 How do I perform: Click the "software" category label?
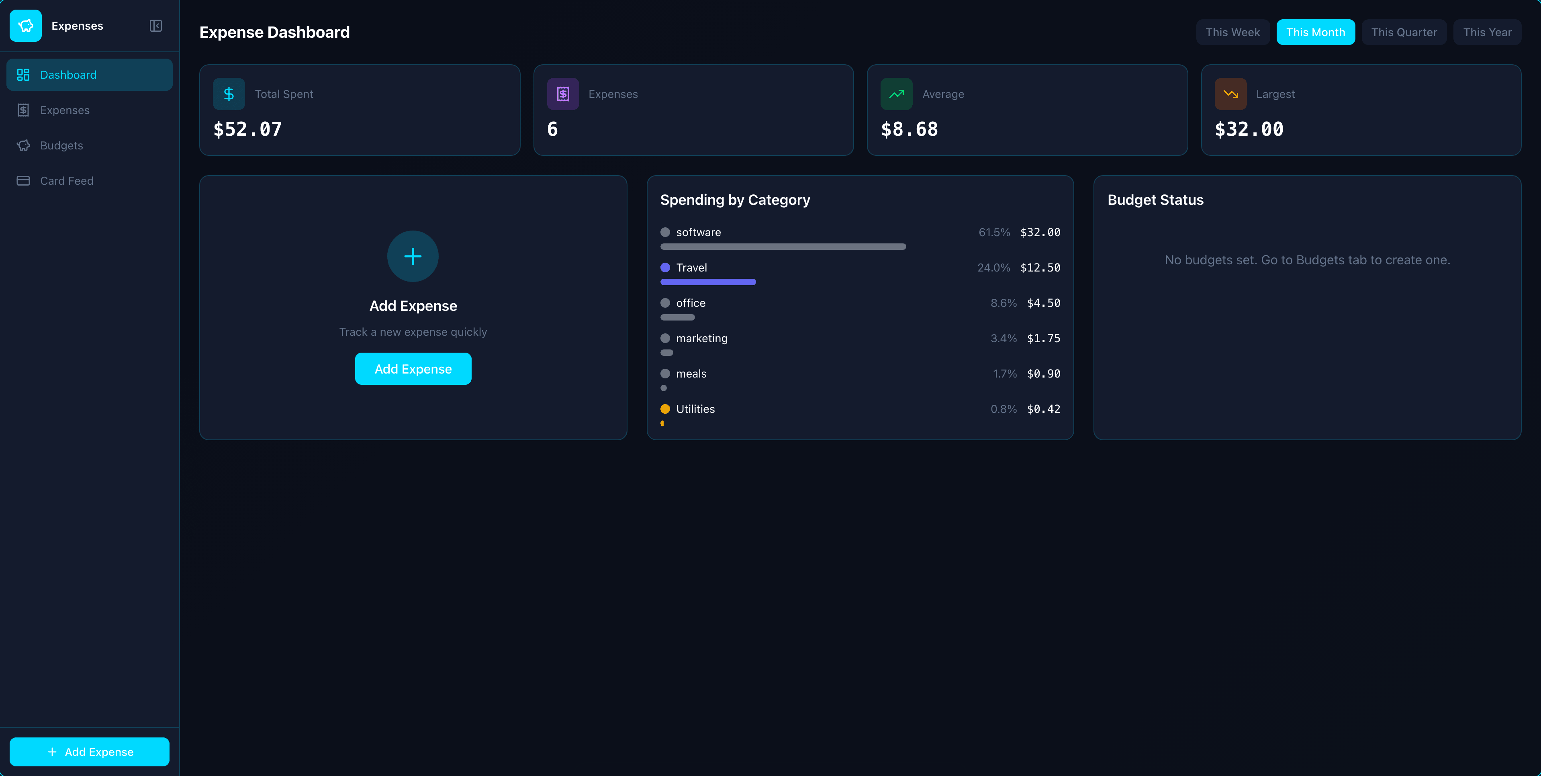[x=699, y=232]
